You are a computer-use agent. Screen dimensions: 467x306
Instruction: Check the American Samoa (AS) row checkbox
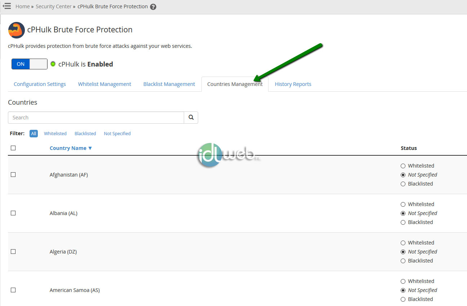[13, 290]
